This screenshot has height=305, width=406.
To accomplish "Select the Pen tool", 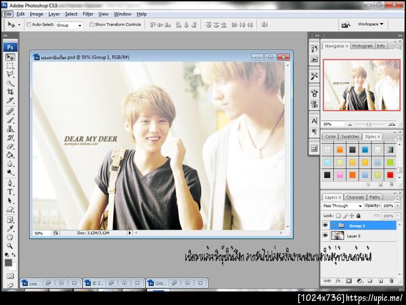I will click(10, 184).
